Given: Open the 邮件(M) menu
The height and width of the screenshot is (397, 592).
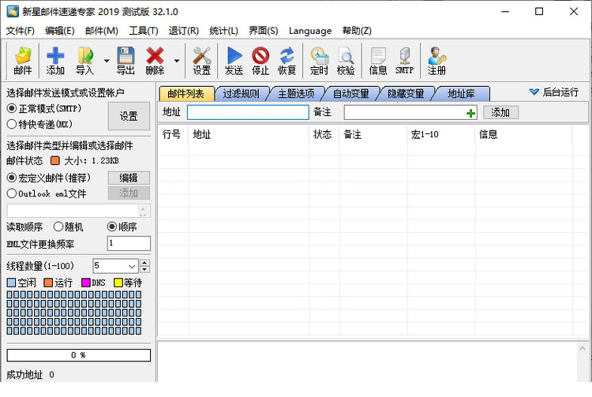Looking at the screenshot, I should [x=102, y=31].
